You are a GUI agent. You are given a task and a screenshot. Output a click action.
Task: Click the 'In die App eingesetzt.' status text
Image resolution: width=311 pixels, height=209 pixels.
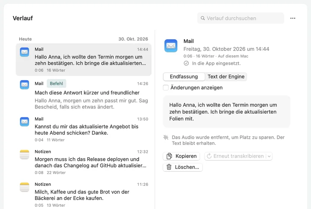coord(216,63)
